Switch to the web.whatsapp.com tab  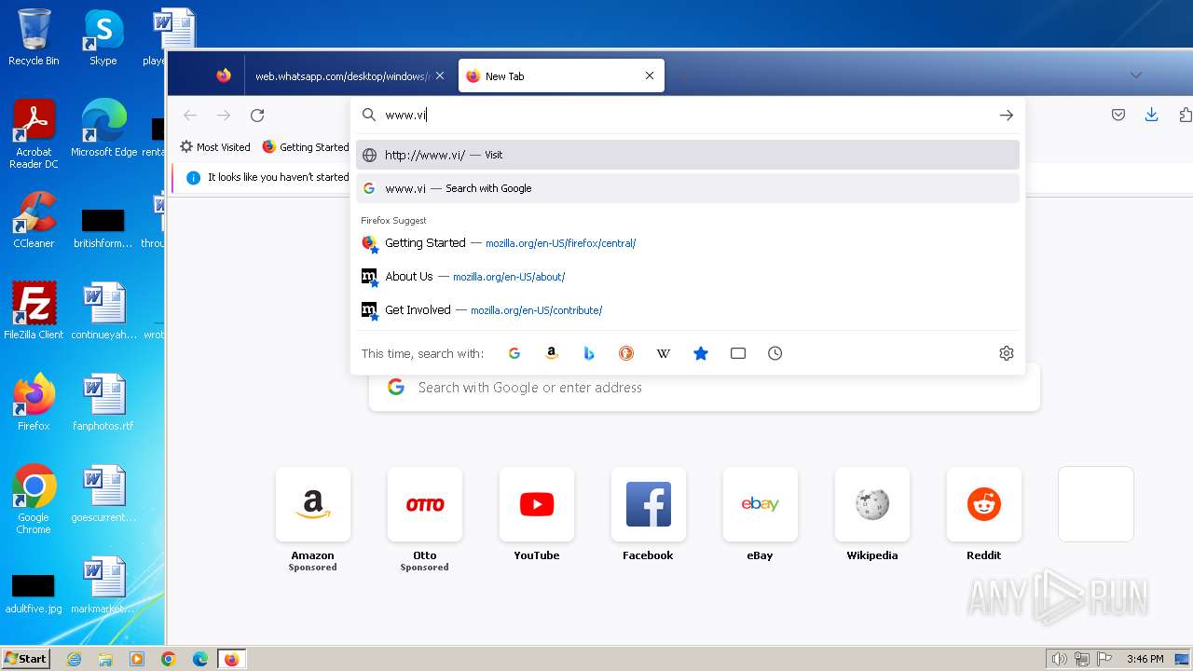tap(340, 76)
